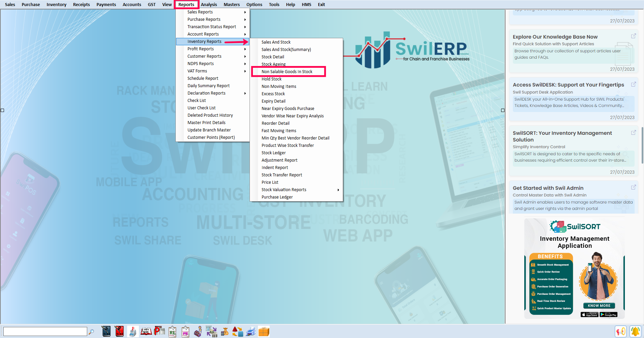Click the money bag with calculator icon
The height and width of the screenshot is (338, 644).
coord(225,331)
